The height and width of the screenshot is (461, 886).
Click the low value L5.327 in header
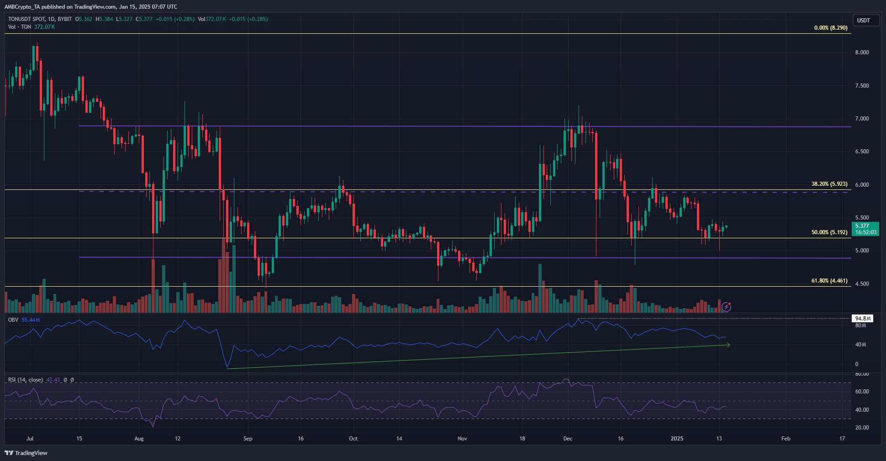point(124,19)
